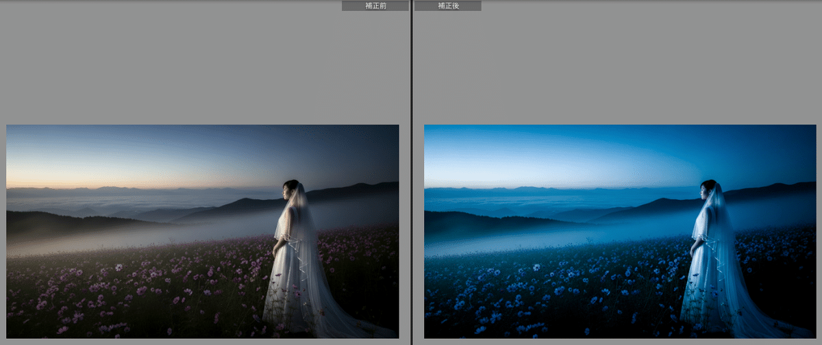Click the bride's face in the after photo

click(706, 191)
